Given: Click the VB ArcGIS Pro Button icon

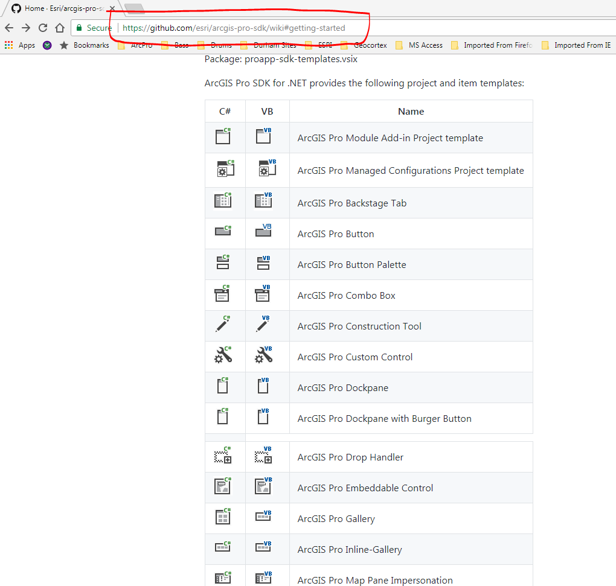Looking at the screenshot, I should pos(263,230).
